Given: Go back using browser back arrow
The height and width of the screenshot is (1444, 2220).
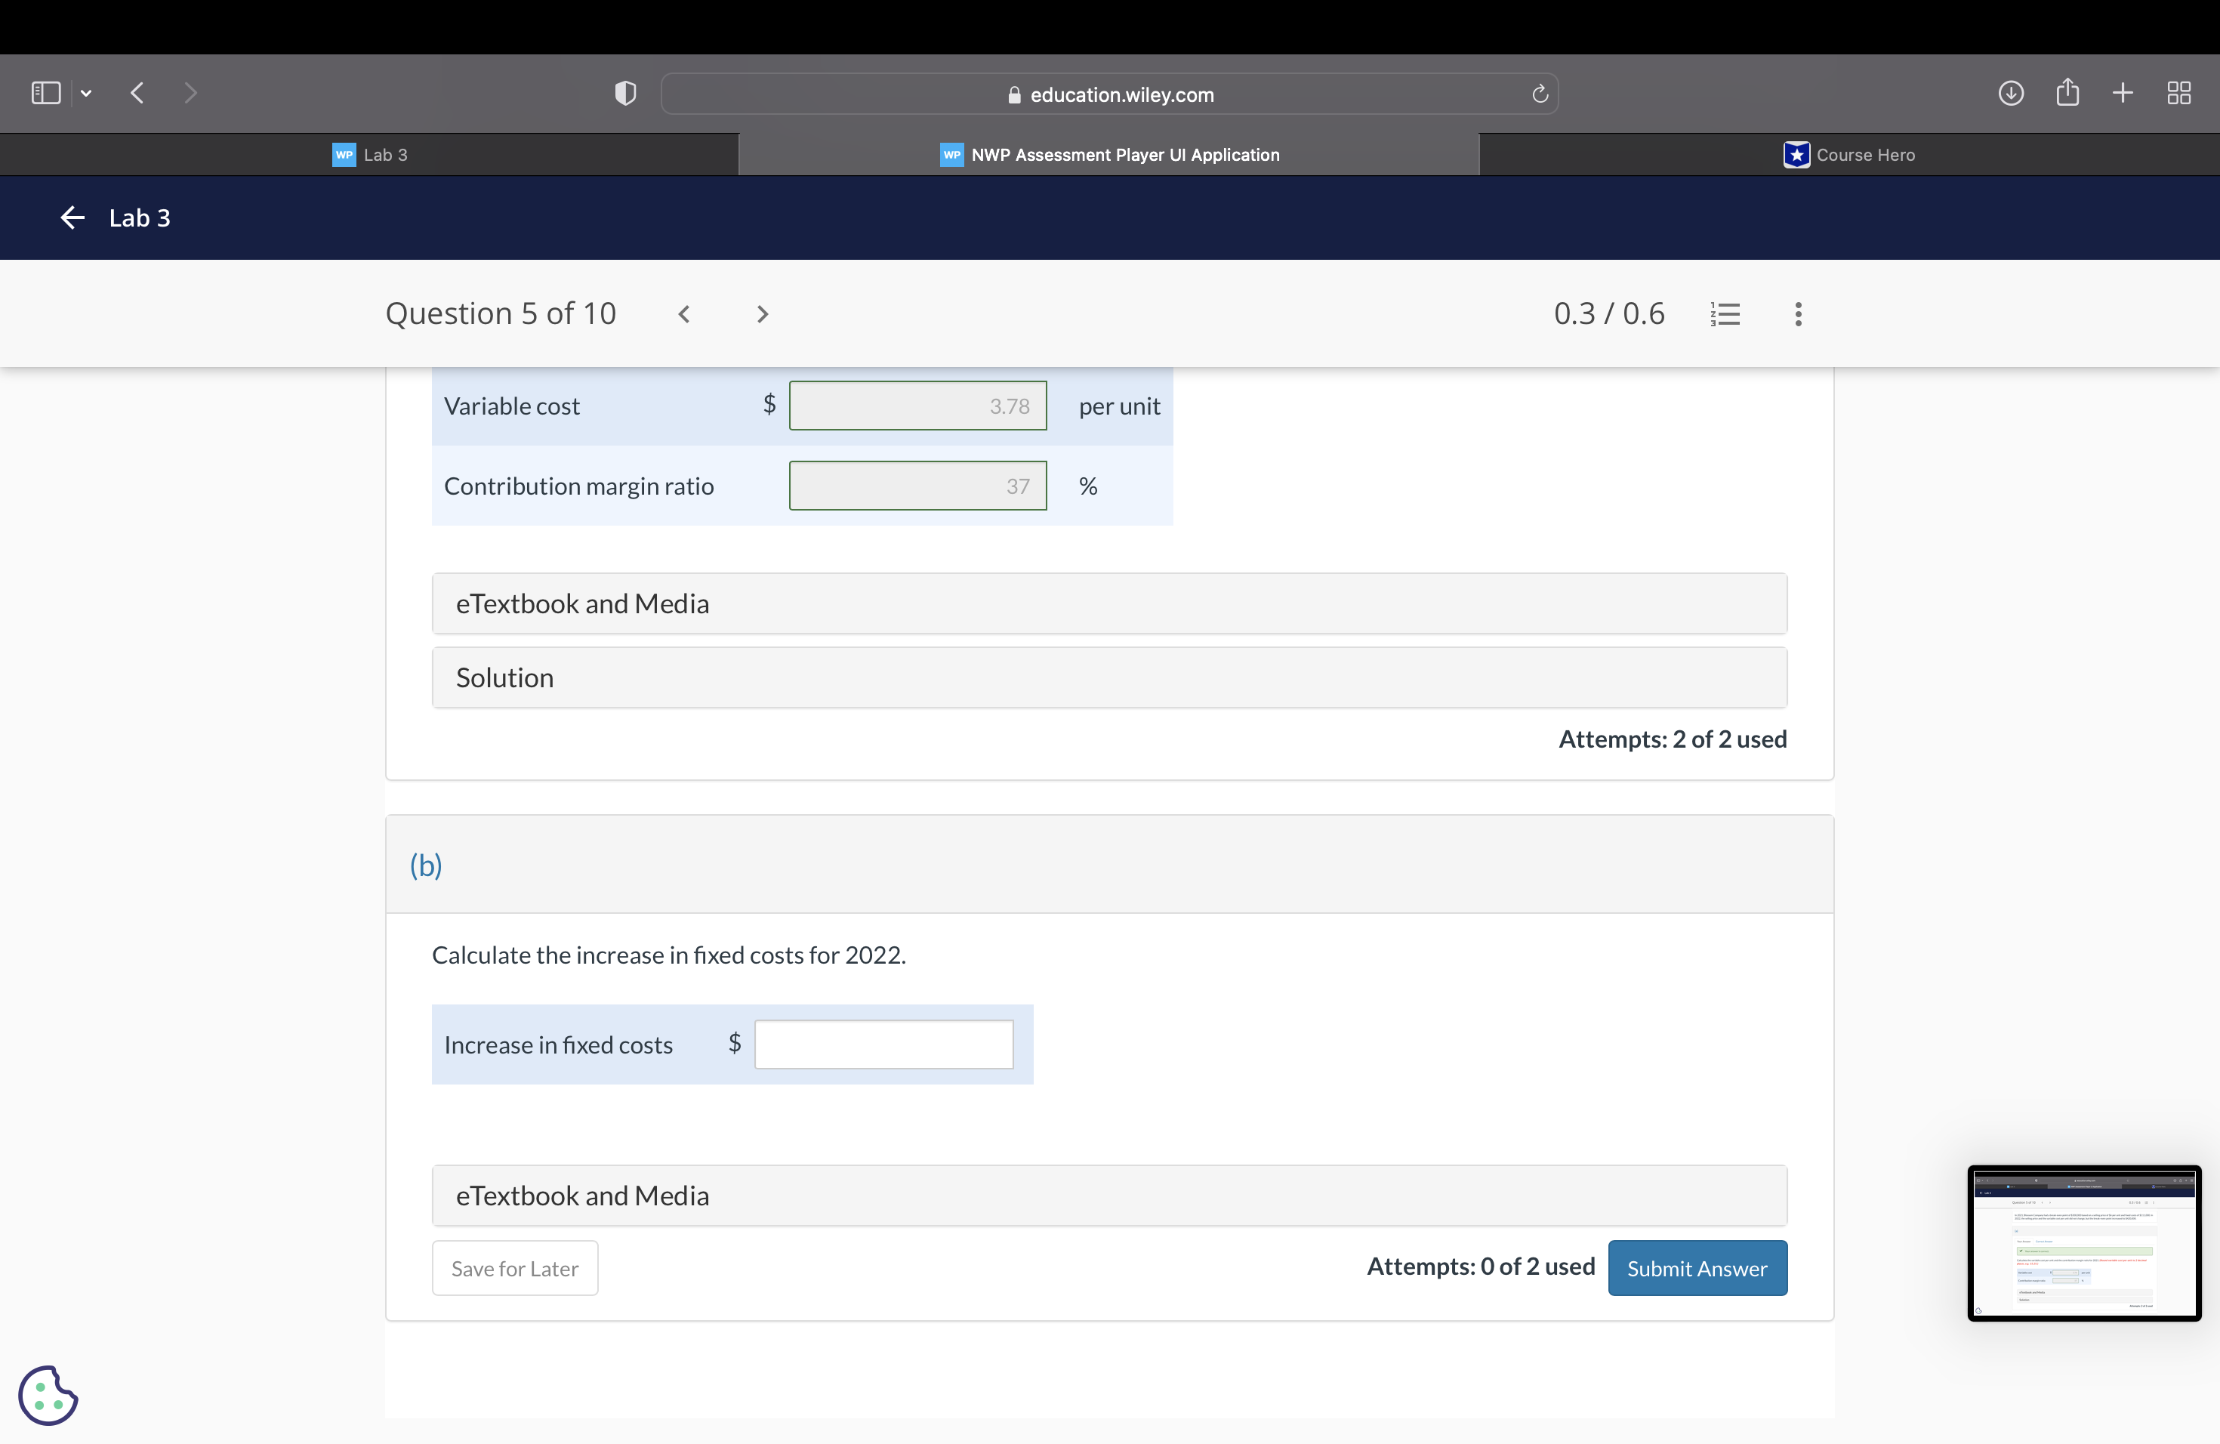Looking at the screenshot, I should tap(137, 92).
